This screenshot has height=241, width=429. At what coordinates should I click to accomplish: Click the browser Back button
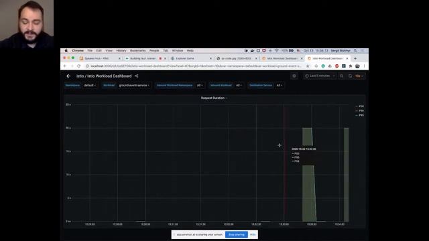(65, 66)
